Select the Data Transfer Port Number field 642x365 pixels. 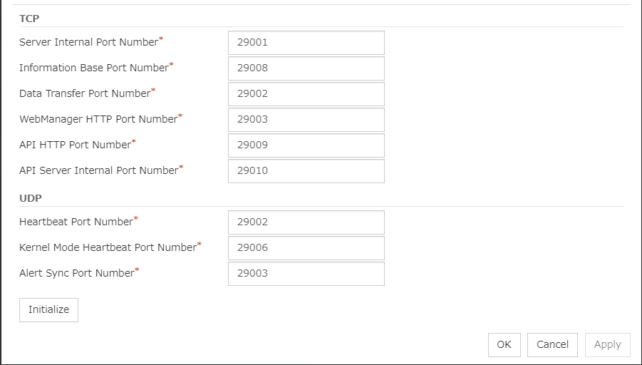[x=306, y=94]
